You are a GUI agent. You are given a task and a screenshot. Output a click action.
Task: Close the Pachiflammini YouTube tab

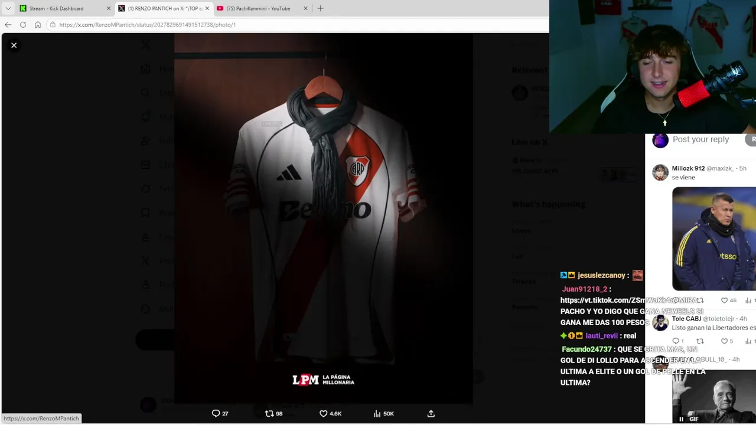[305, 8]
